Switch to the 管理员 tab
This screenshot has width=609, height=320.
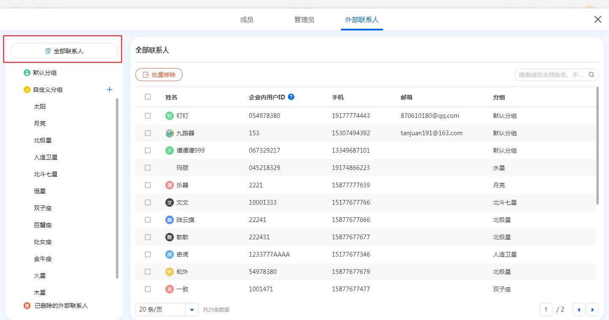click(x=304, y=20)
